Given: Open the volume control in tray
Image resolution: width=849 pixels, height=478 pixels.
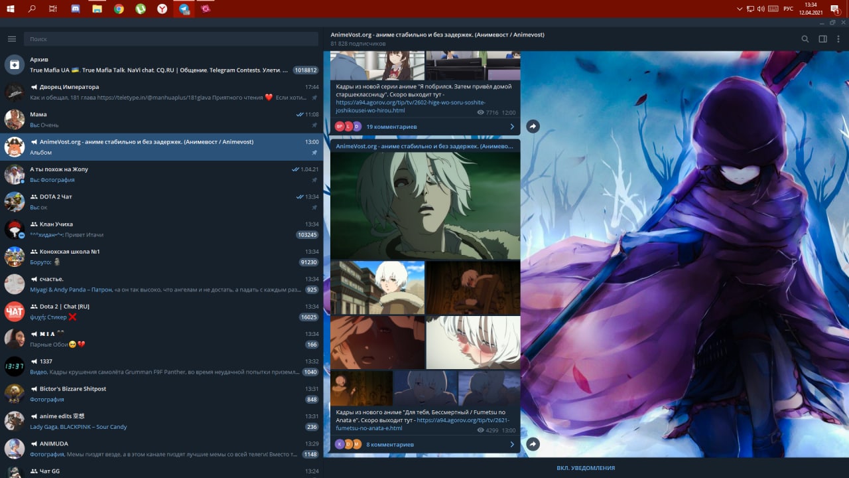Looking at the screenshot, I should 760,9.
